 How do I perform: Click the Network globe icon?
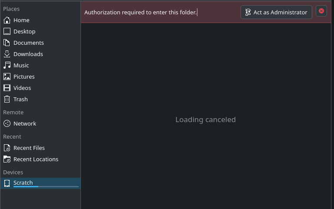click(7, 123)
